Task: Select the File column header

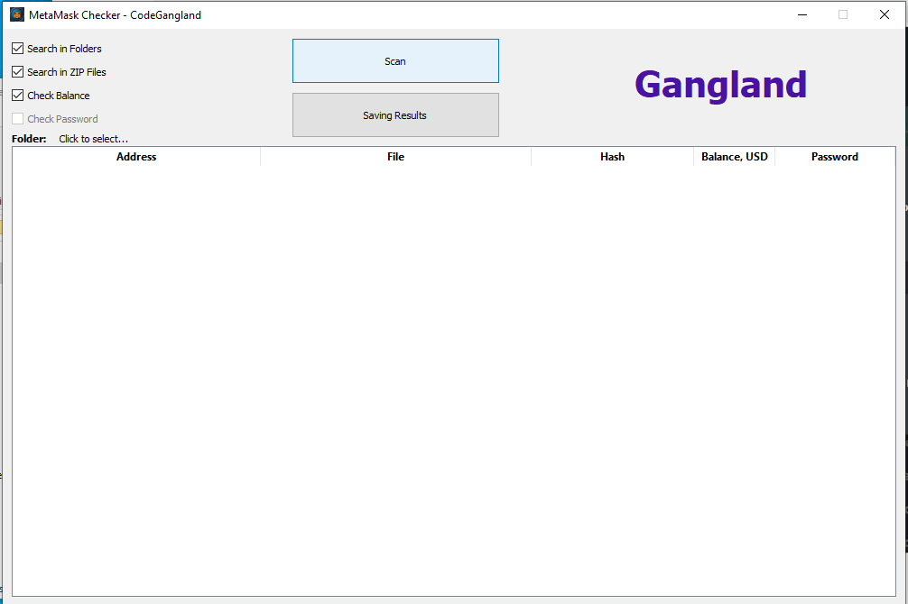Action: [395, 157]
